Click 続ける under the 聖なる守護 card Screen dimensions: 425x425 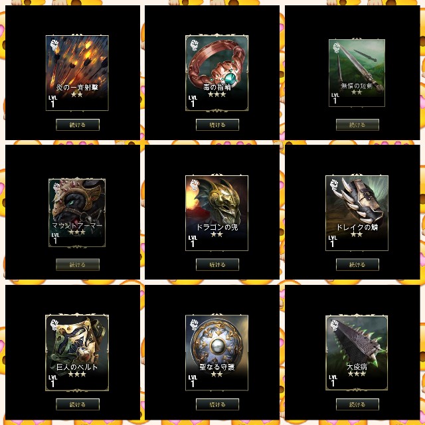pyautogui.click(x=217, y=404)
